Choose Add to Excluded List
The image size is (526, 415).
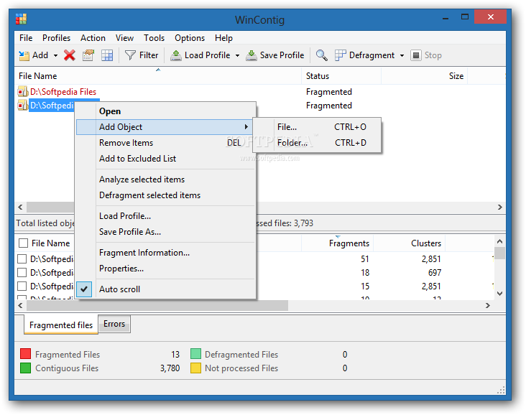coord(167,159)
